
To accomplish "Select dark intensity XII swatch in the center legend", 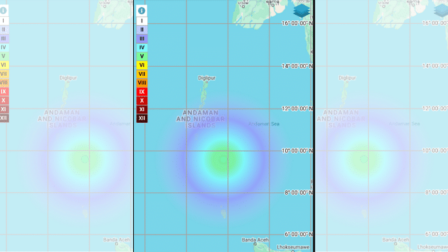I will click(x=142, y=118).
